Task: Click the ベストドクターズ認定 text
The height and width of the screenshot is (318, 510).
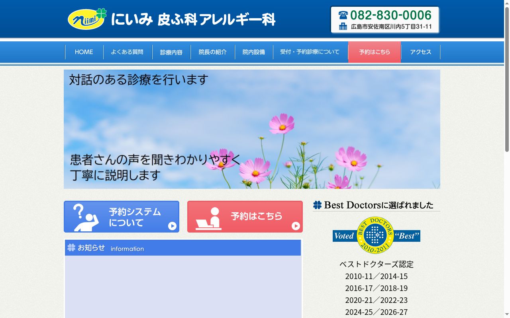Action: pos(377,264)
